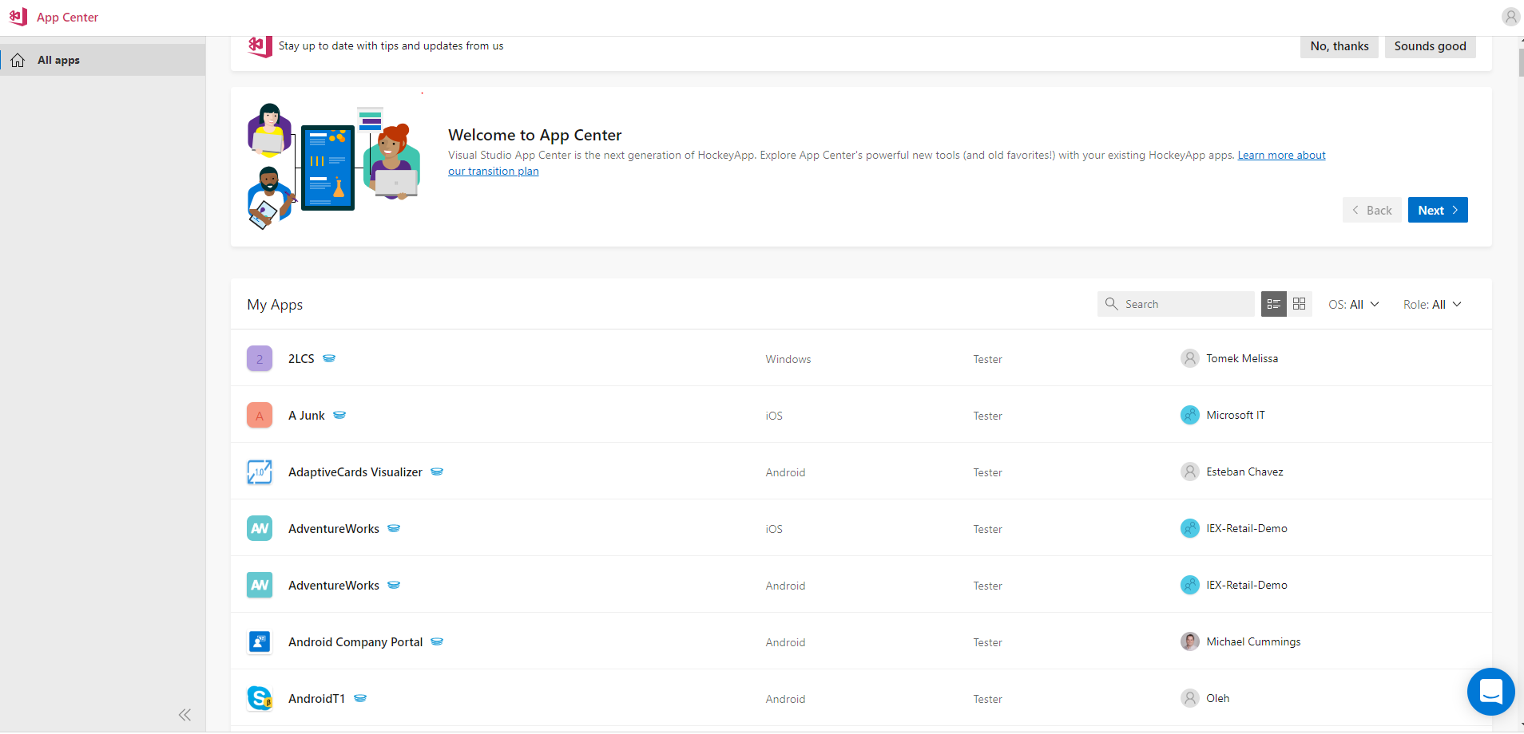Switch to grid view layout
This screenshot has height=734, width=1524.
pyautogui.click(x=1300, y=304)
